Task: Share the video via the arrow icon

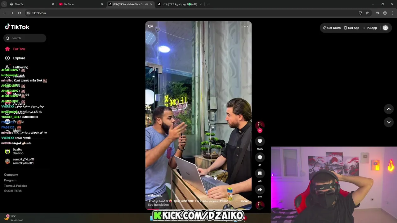Action: coord(260,190)
